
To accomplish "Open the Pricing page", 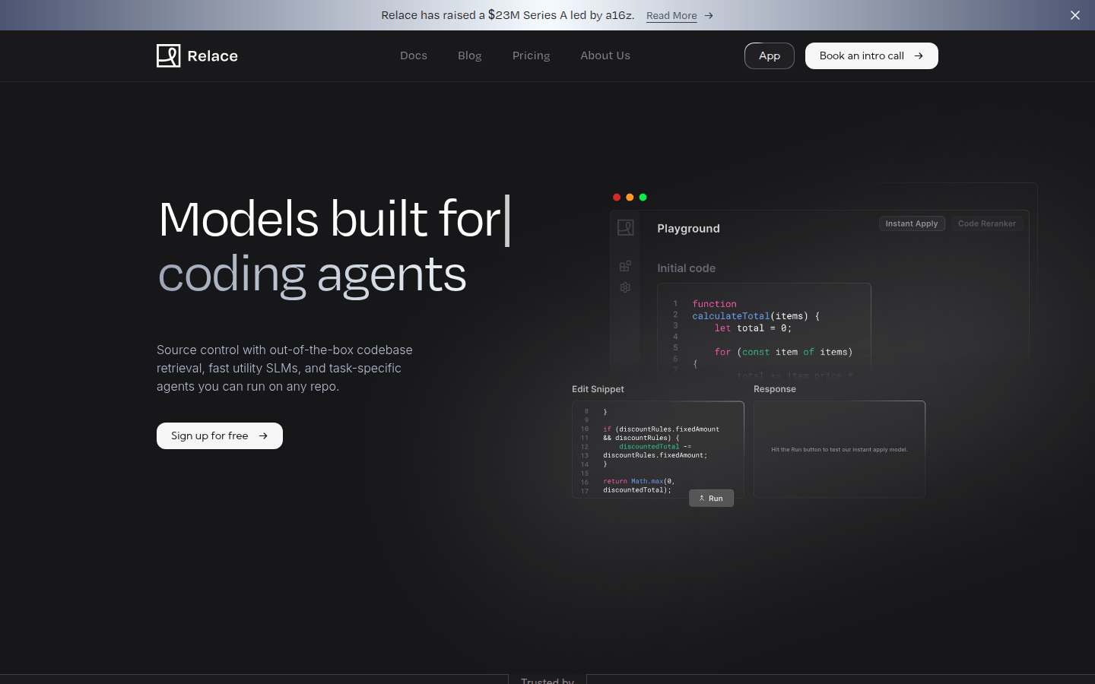I will coord(531,55).
